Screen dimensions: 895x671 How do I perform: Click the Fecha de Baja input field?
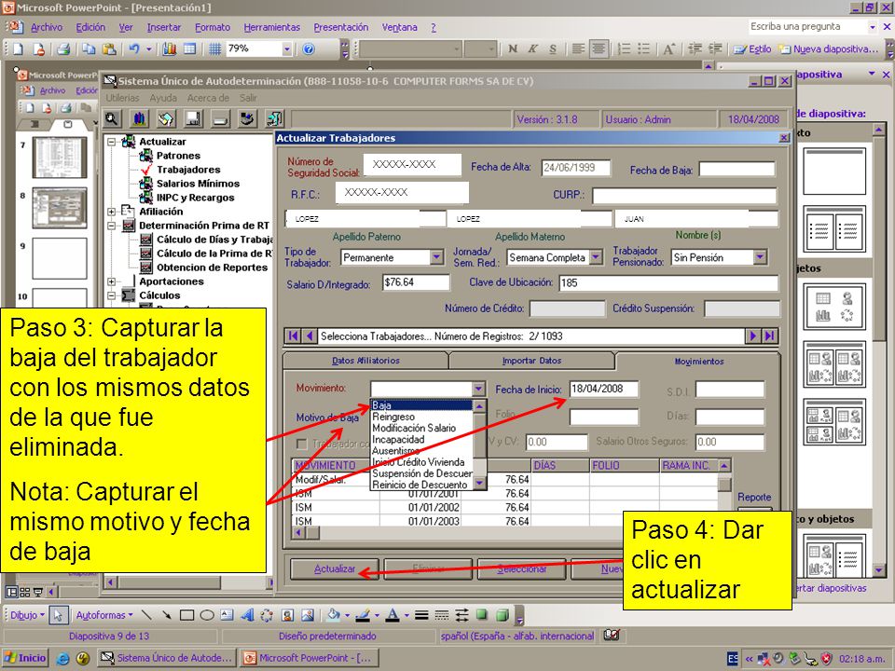click(x=737, y=169)
